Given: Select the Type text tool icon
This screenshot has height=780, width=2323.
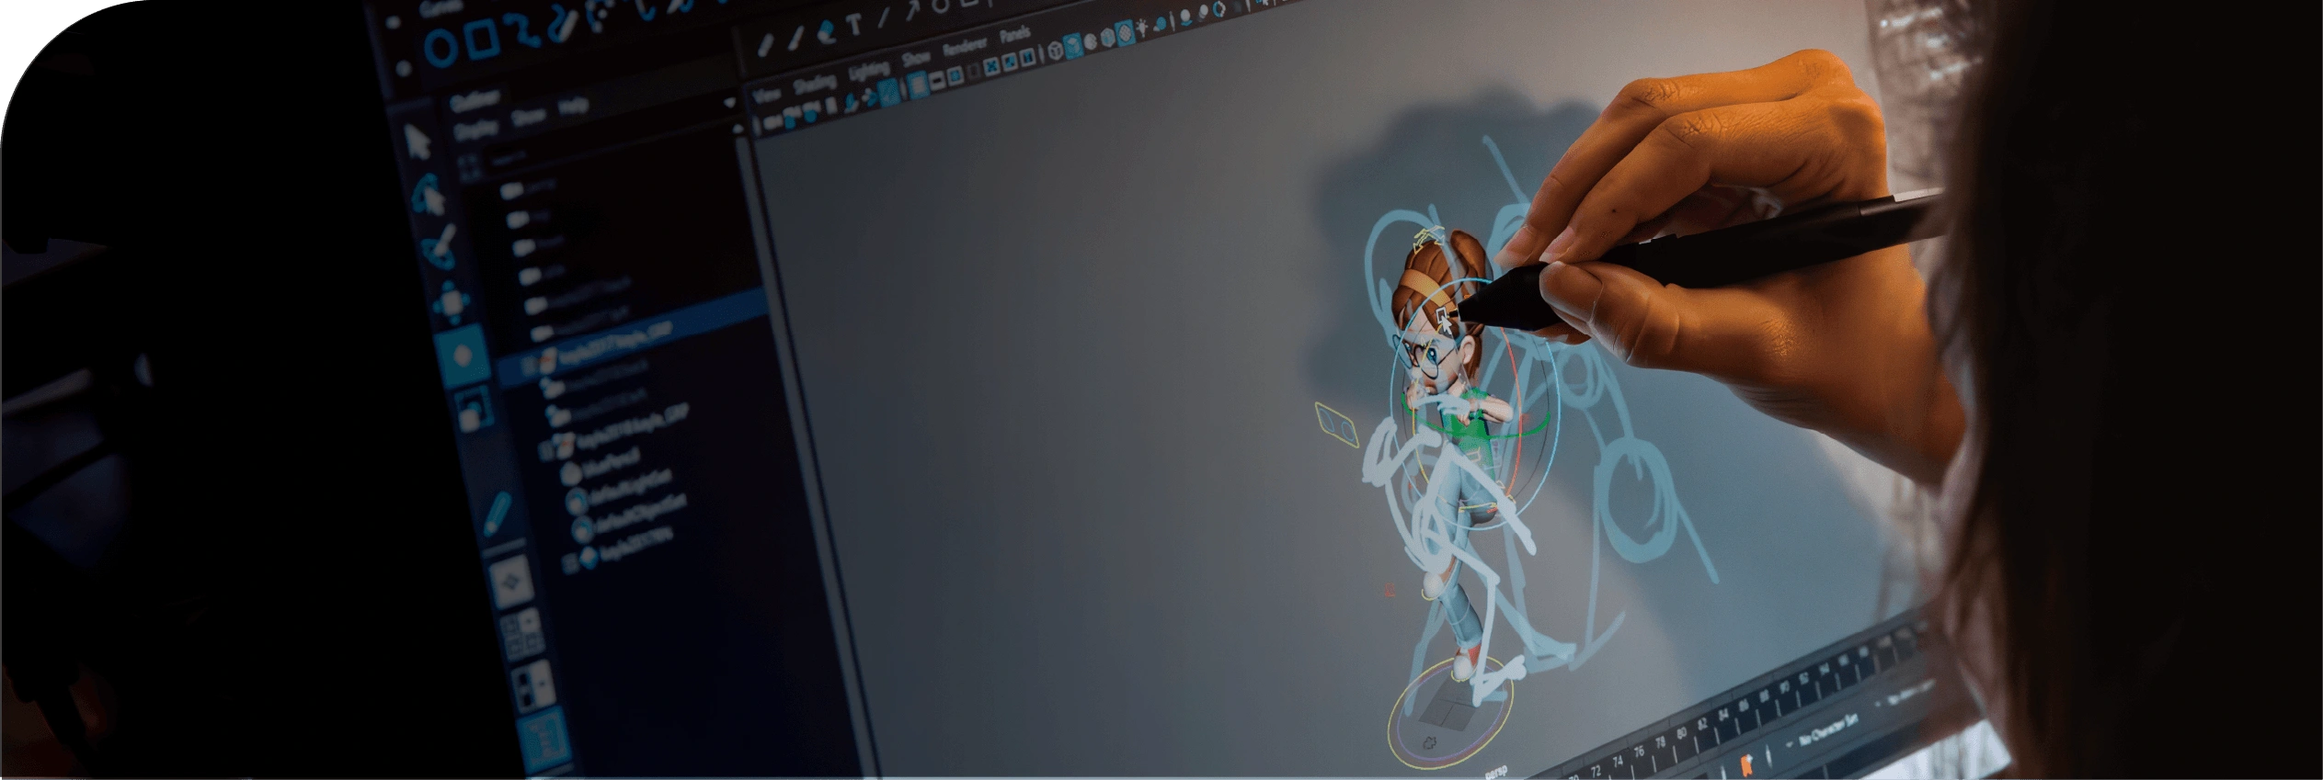Looking at the screenshot, I should (x=854, y=25).
